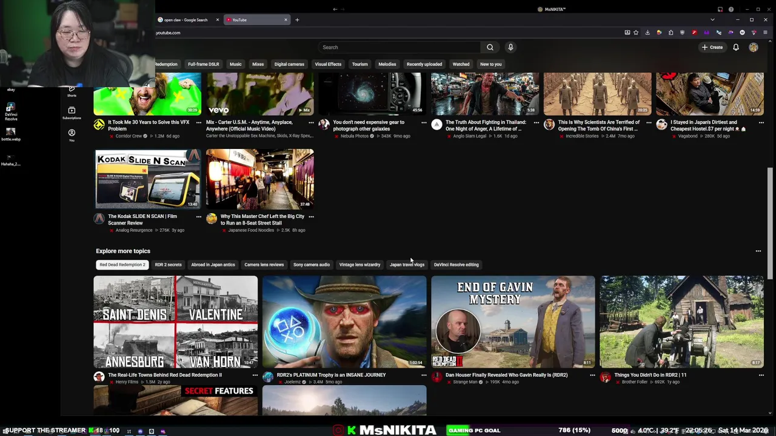Filter feed by Recently uploaded
This screenshot has height=436, width=776.
[x=424, y=64]
